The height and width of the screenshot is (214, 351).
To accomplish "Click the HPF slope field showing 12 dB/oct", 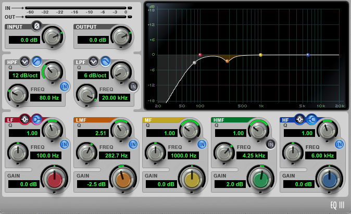I will click(24, 75).
